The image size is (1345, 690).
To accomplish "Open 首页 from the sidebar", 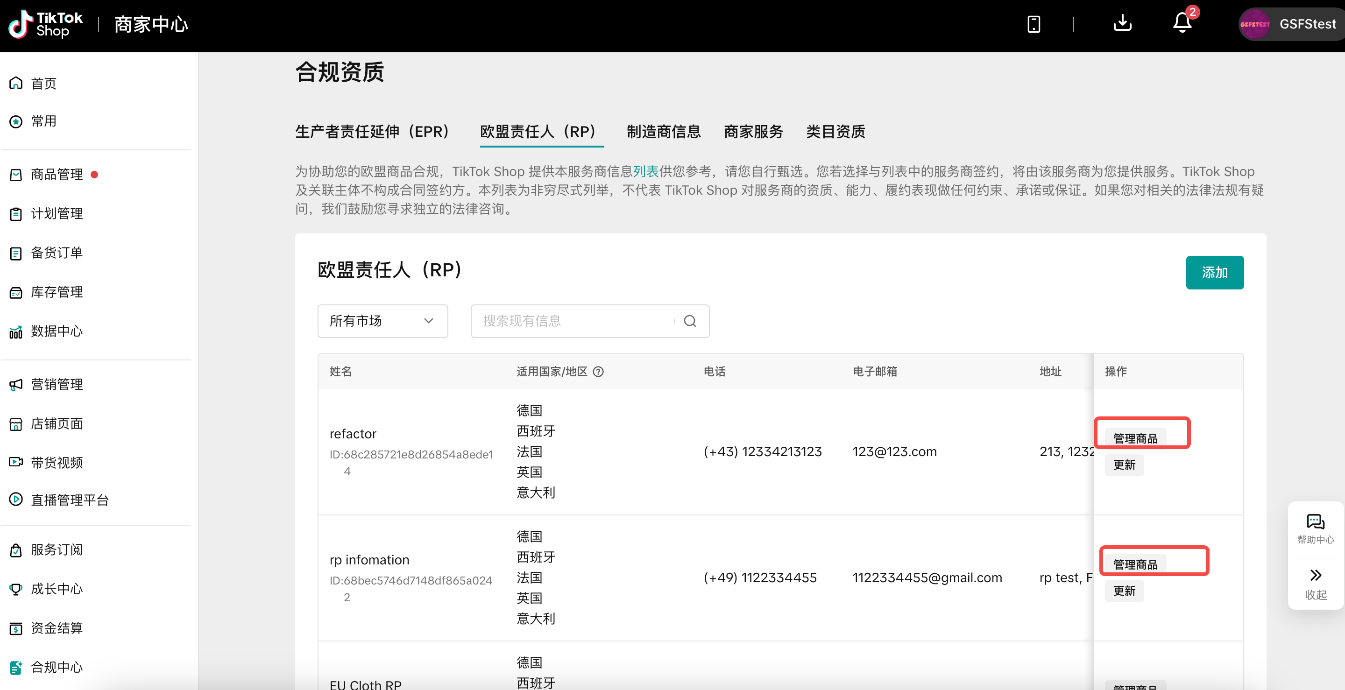I will tap(43, 84).
